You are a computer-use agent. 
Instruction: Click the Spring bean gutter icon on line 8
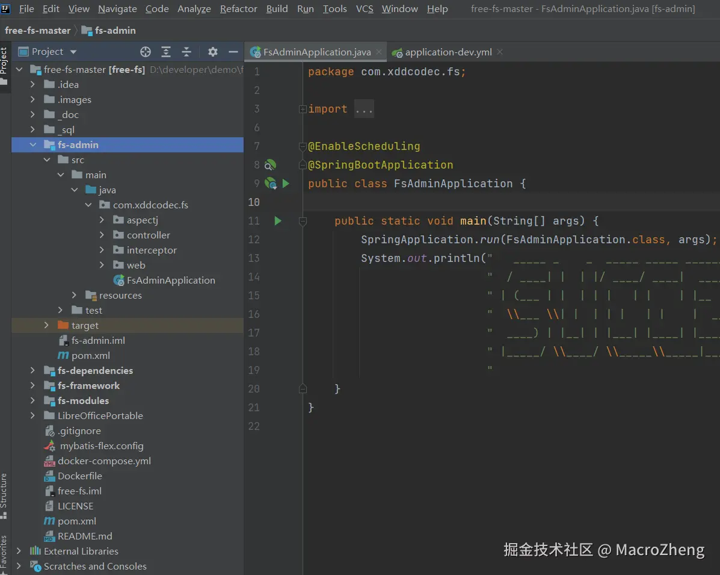pos(270,165)
